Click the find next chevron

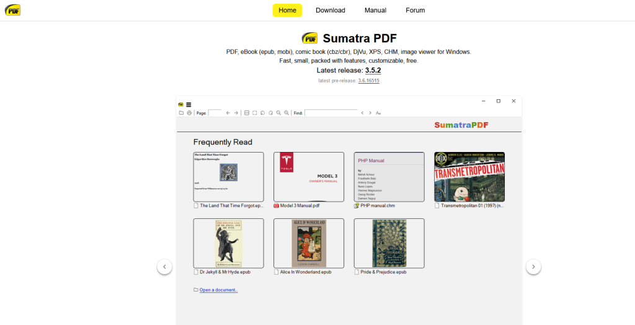[x=370, y=113]
